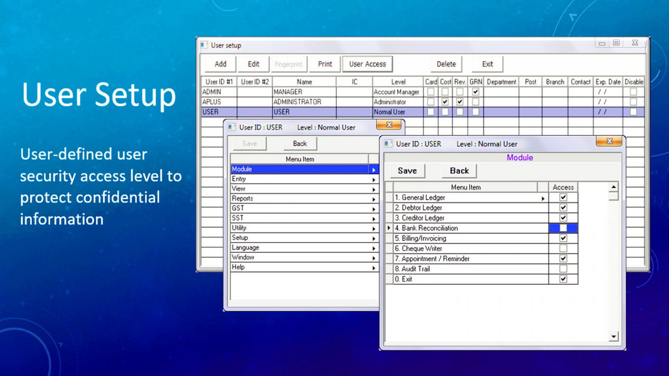Click the scrollbar down arrow in Module window
This screenshot has height=376, width=669.
(613, 337)
